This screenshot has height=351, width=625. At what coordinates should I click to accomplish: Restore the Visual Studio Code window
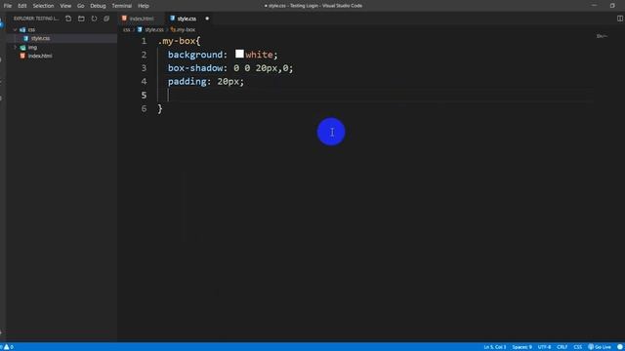coord(612,6)
